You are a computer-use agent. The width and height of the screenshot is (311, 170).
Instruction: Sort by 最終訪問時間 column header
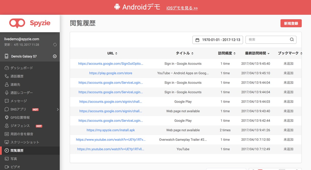(x=257, y=53)
